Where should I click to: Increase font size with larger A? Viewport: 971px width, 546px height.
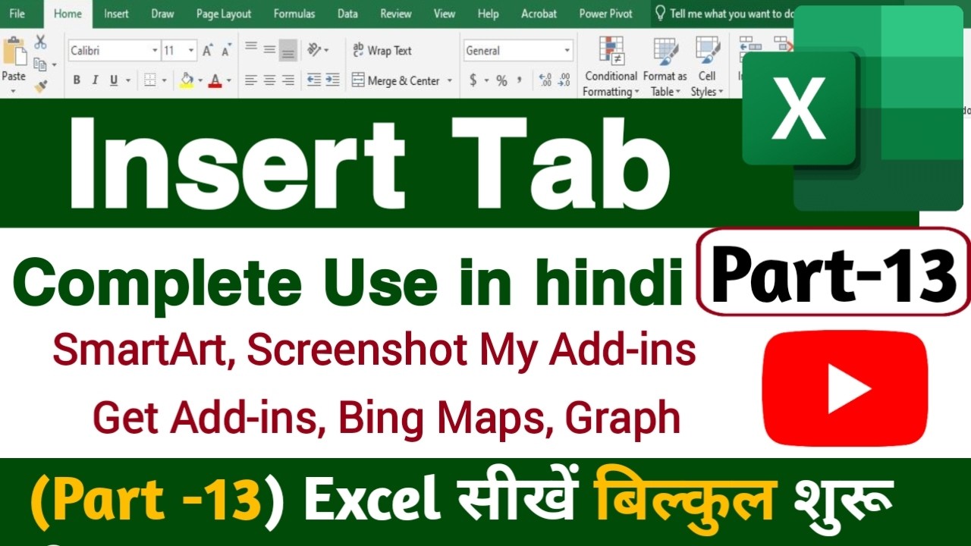(207, 51)
